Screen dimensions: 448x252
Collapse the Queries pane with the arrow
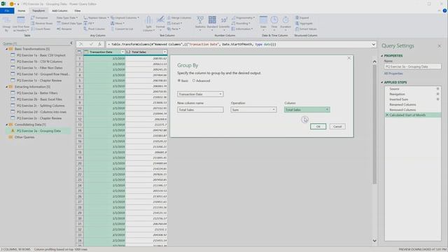71,43
